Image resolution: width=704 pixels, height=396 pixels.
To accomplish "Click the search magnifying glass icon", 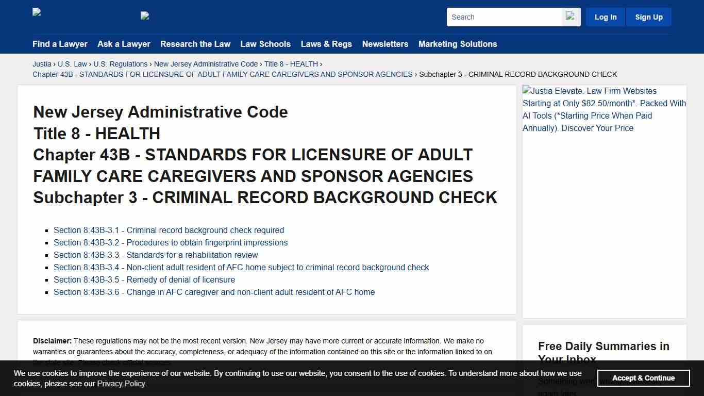I will pos(571,16).
